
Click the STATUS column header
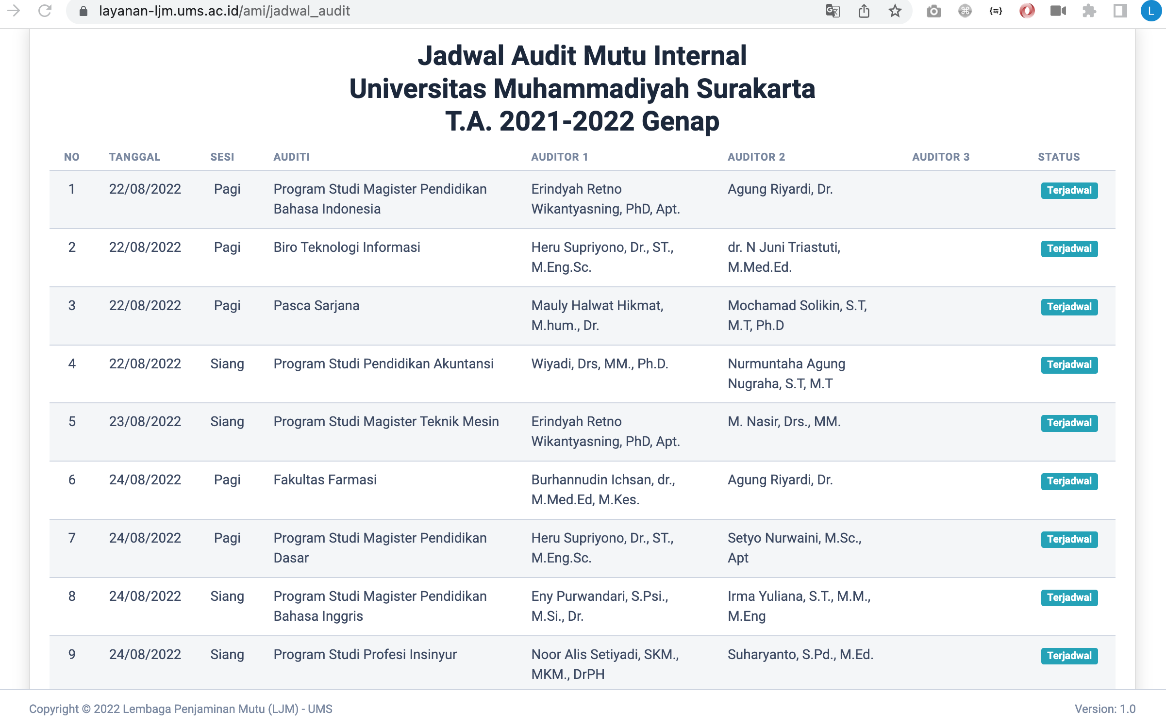[x=1059, y=157]
